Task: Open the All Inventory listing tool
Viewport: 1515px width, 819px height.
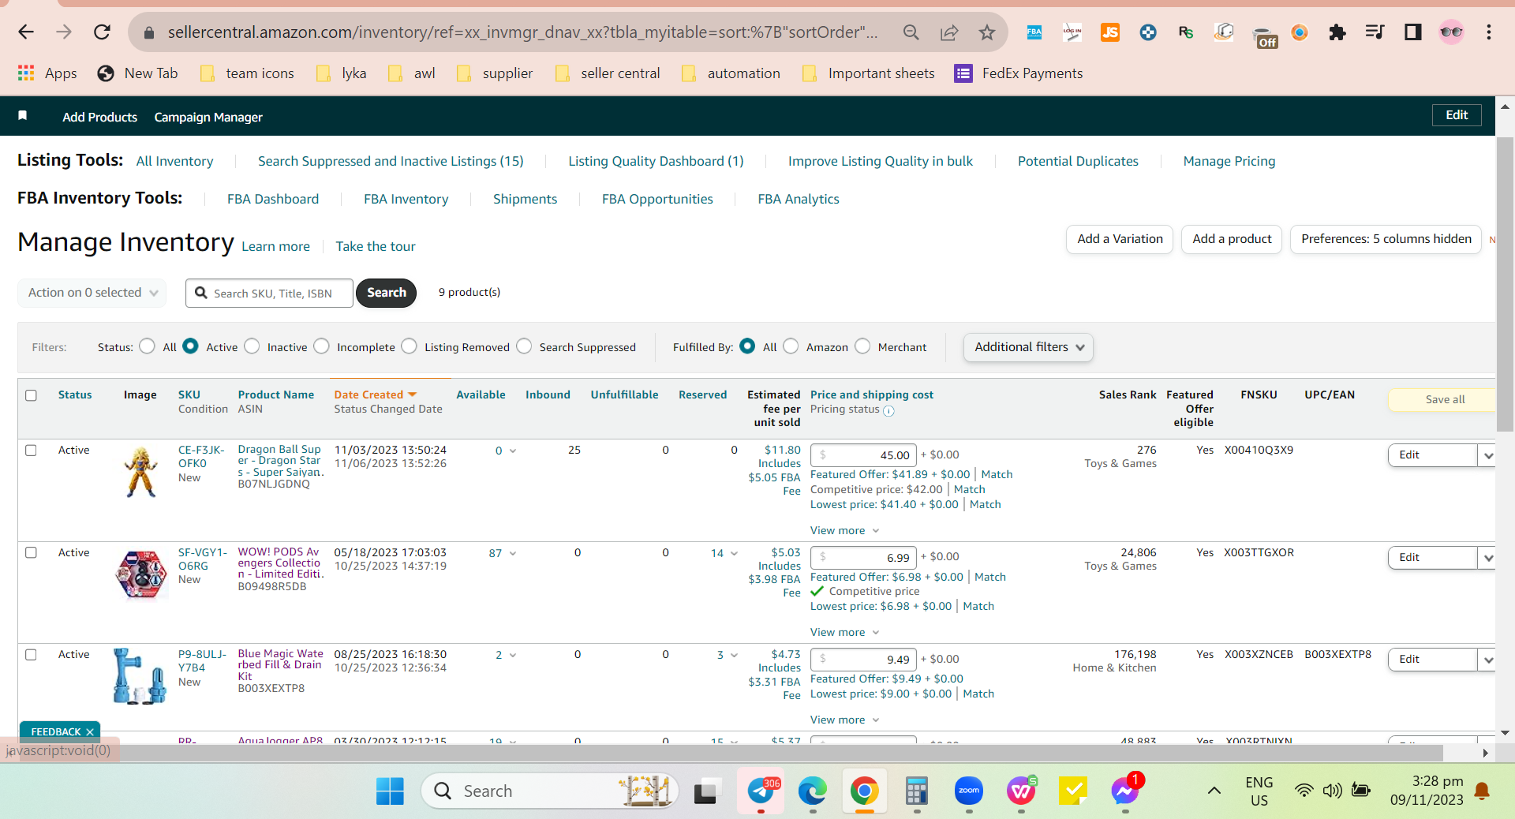Action: pos(174,161)
